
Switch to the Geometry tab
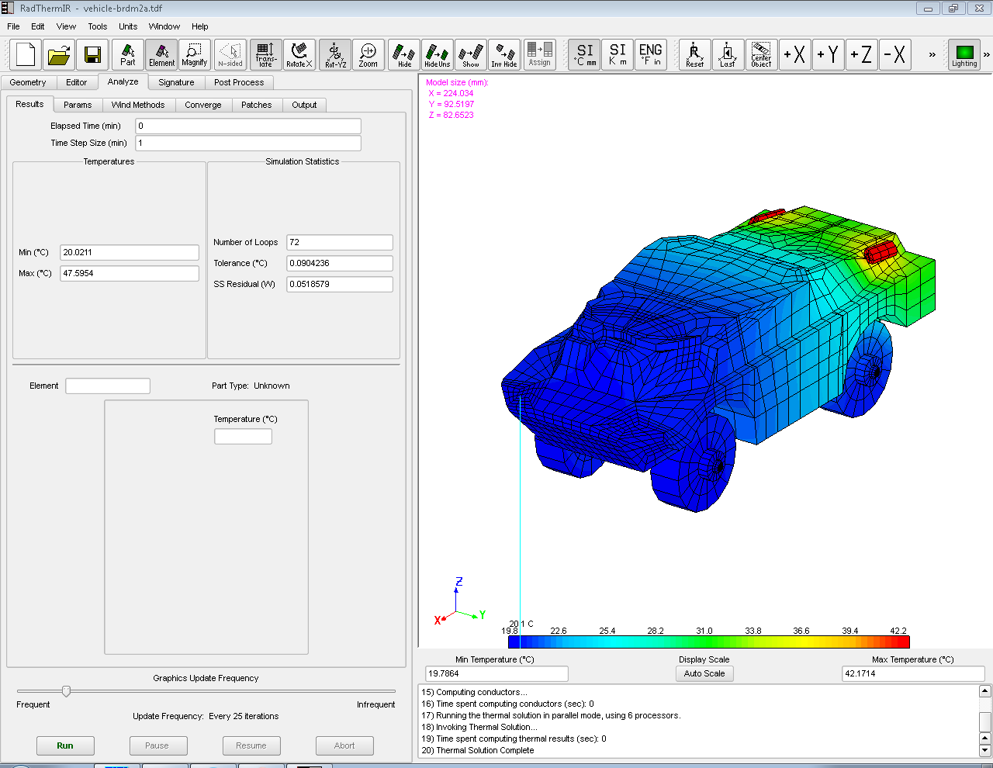coord(28,82)
